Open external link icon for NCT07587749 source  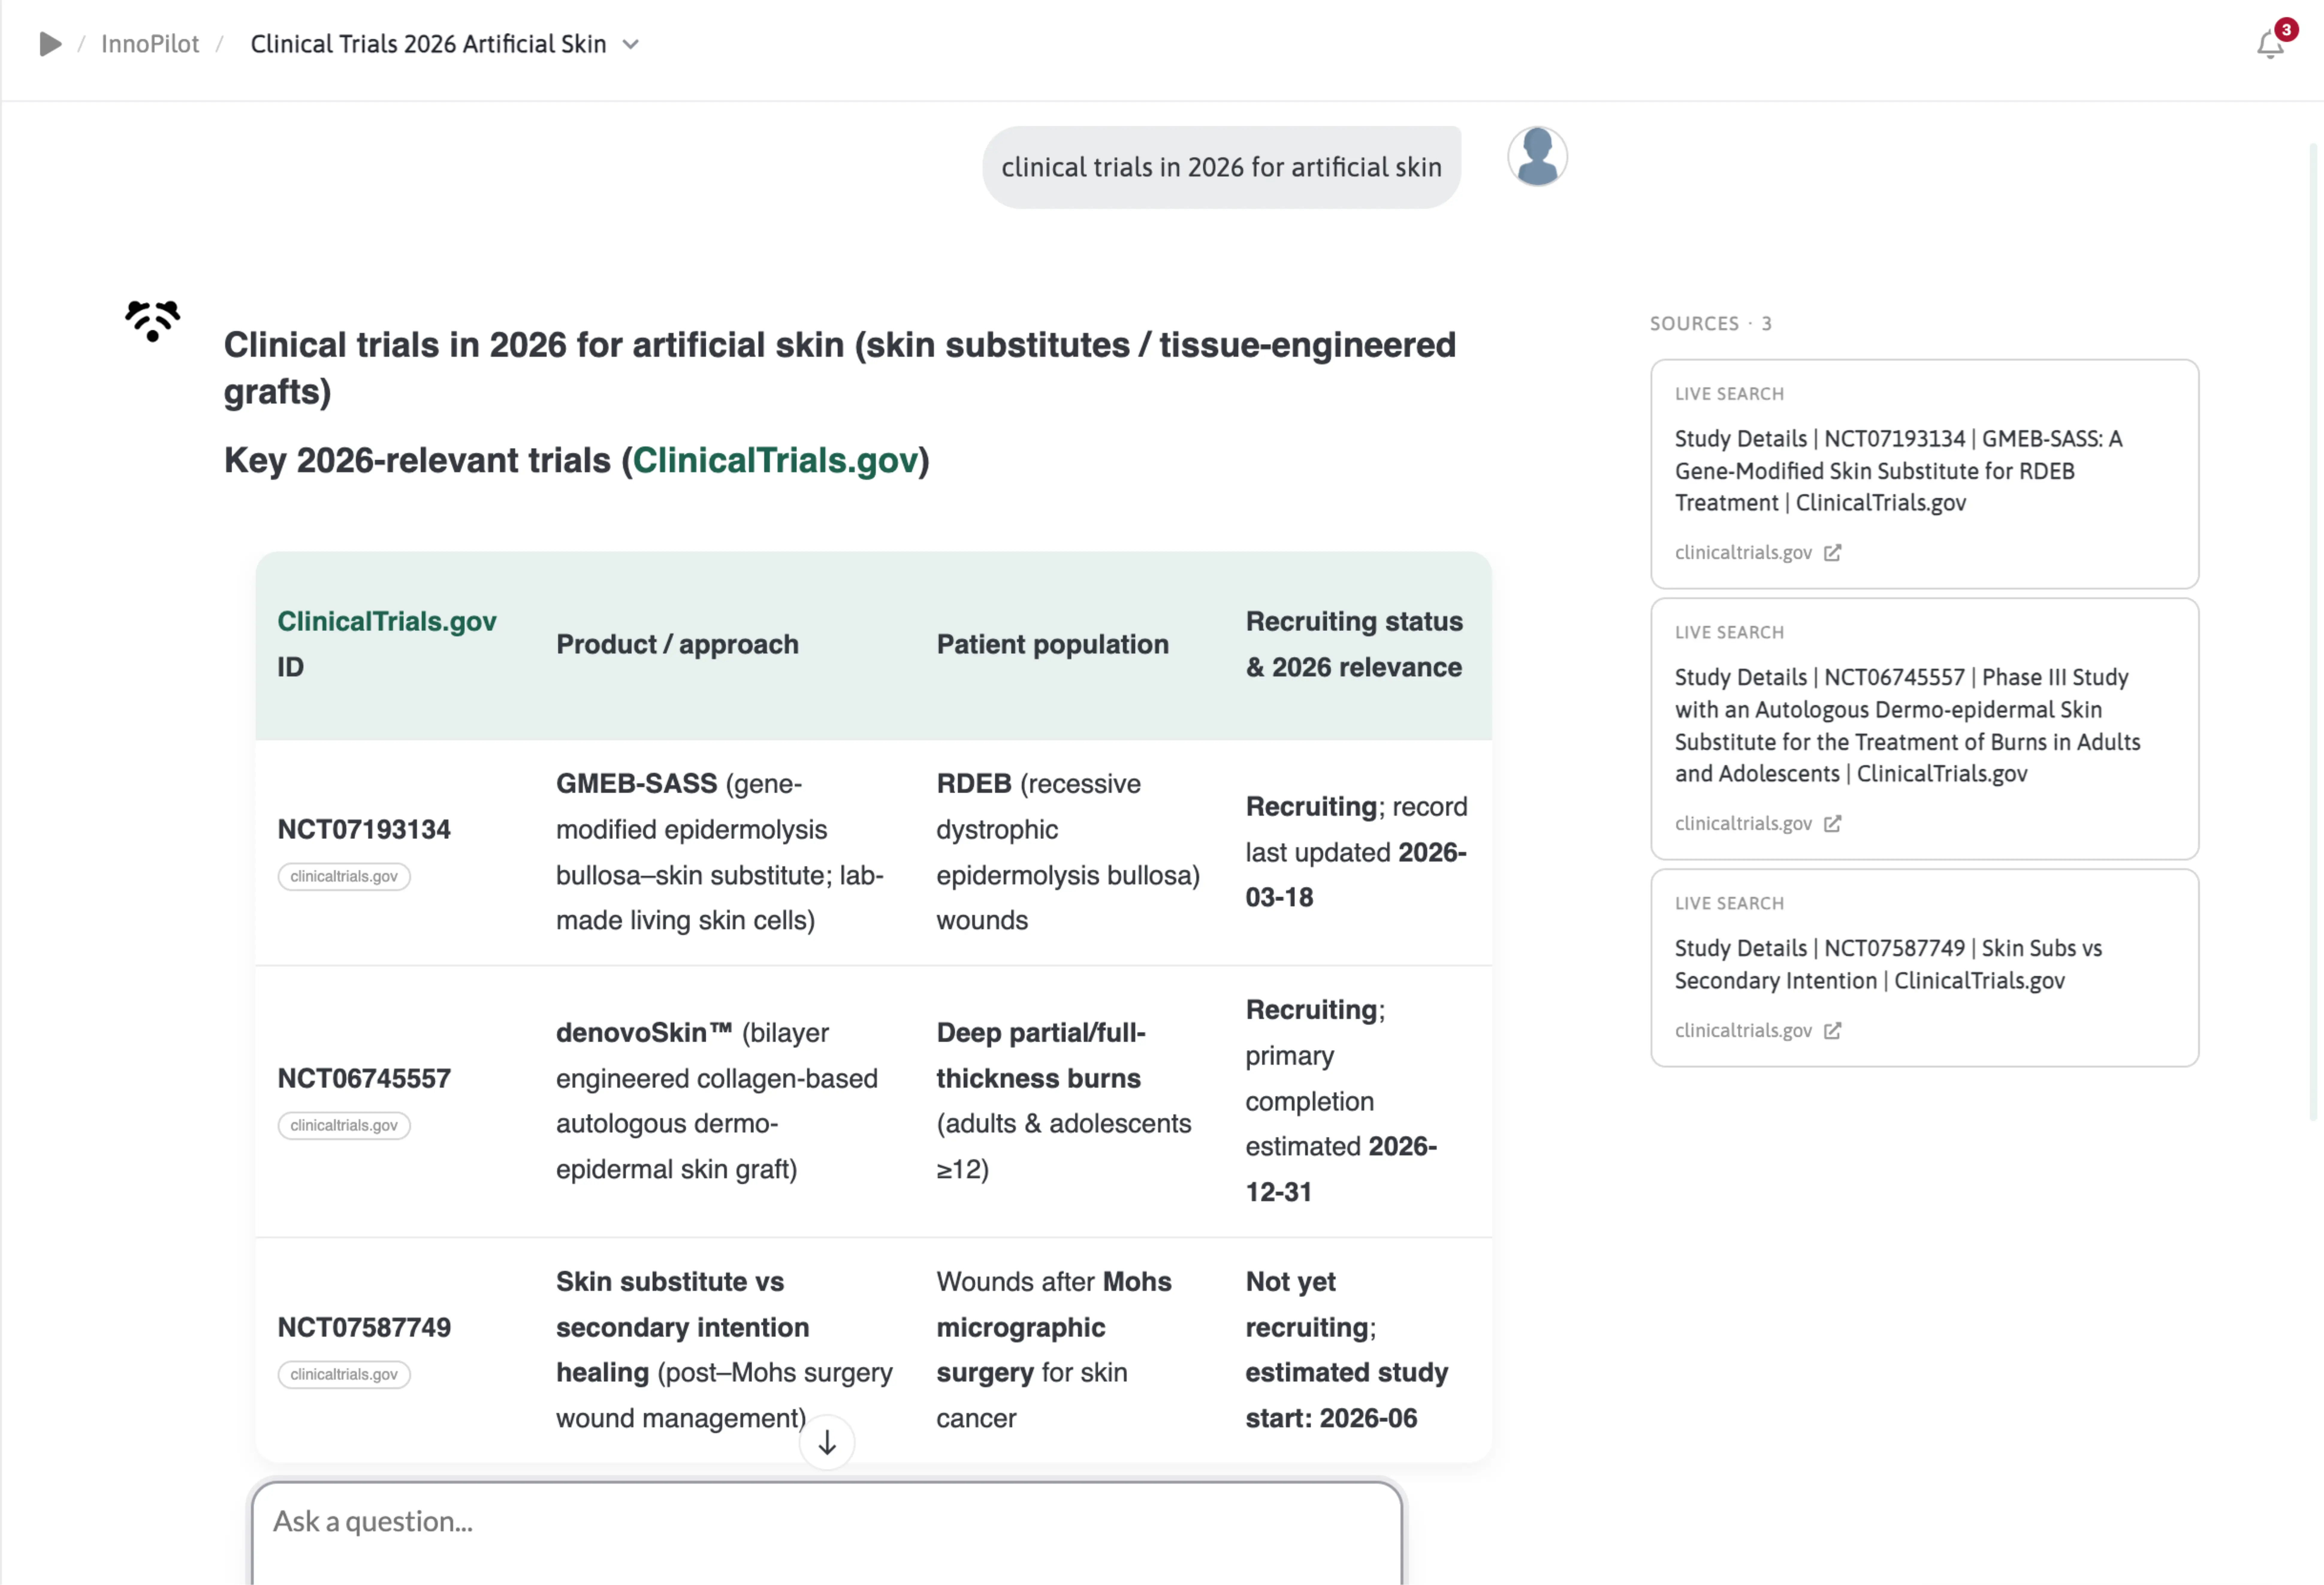(1832, 1031)
